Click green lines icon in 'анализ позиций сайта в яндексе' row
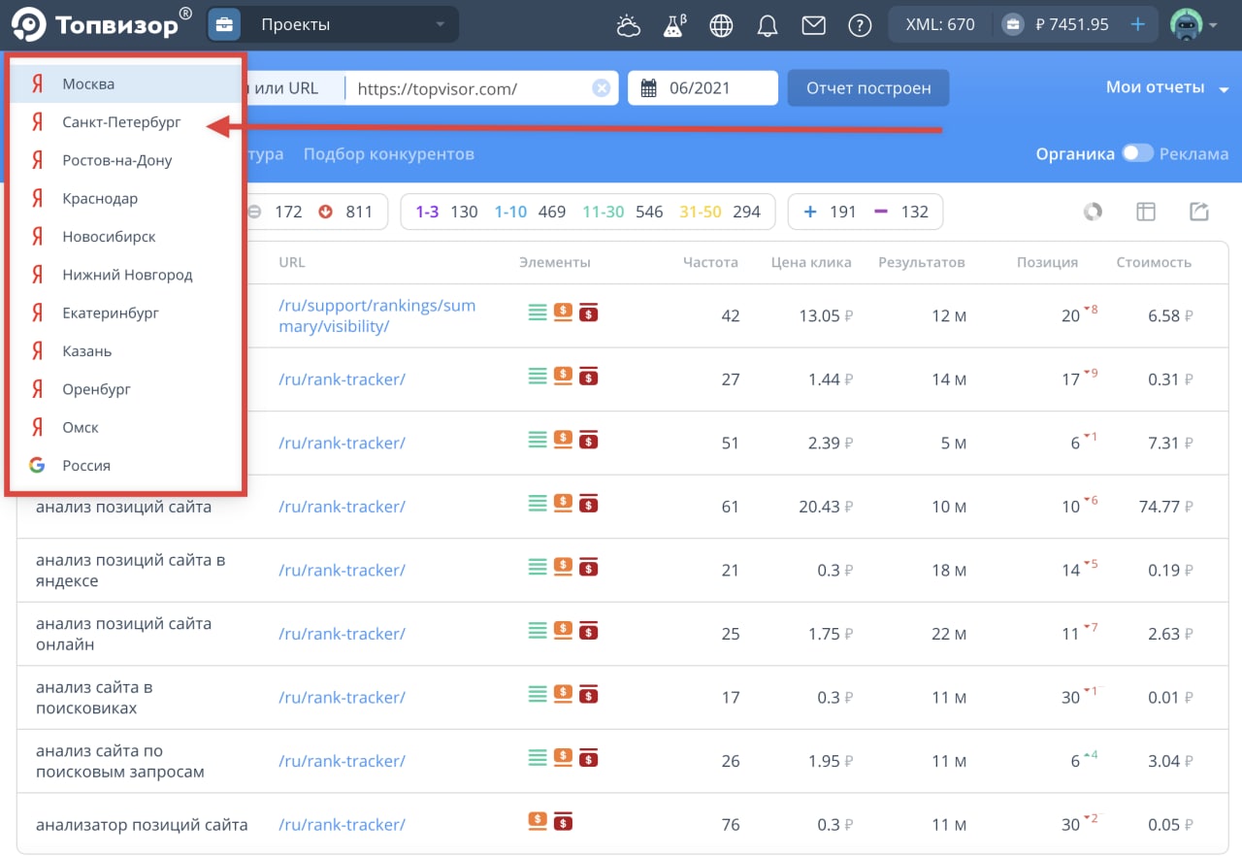 [538, 566]
